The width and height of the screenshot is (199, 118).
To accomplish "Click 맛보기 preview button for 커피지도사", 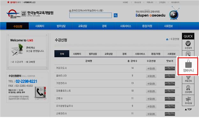I will pos(170,69).
